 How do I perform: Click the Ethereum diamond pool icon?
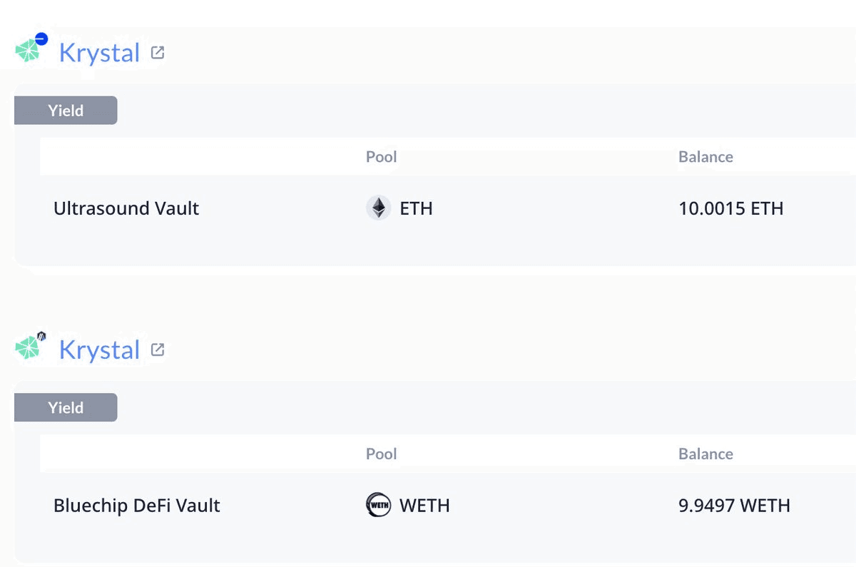(x=379, y=208)
